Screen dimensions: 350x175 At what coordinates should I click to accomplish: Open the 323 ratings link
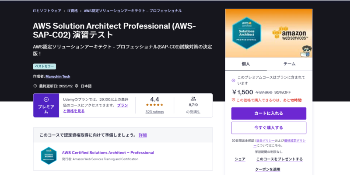154,112
